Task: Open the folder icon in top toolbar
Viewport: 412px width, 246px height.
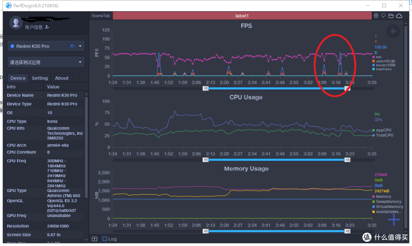Action: [391, 16]
